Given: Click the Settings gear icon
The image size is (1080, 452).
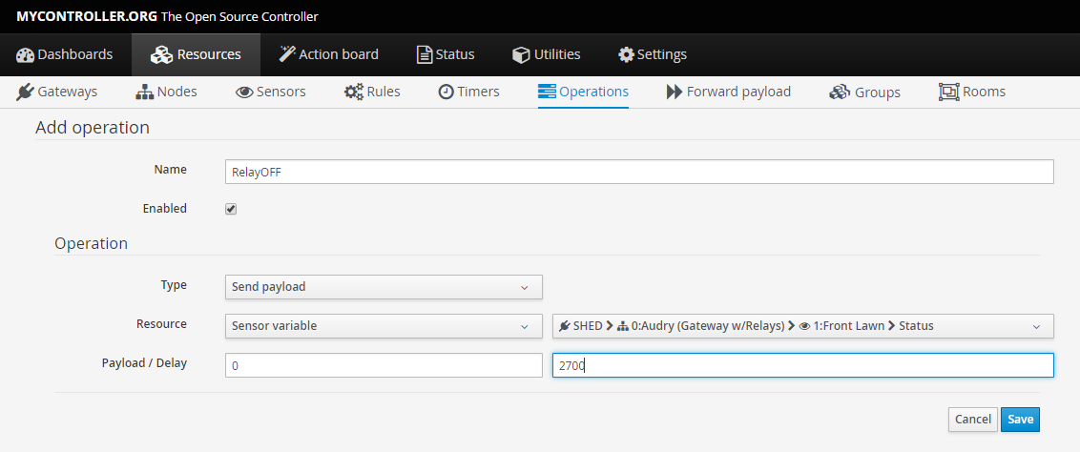Looking at the screenshot, I should click(626, 54).
